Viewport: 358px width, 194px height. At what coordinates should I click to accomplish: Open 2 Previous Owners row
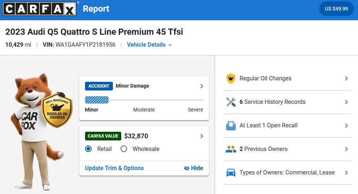[x=287, y=149]
